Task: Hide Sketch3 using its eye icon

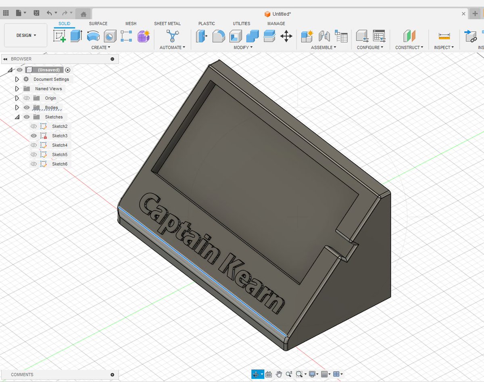Action: [34, 136]
